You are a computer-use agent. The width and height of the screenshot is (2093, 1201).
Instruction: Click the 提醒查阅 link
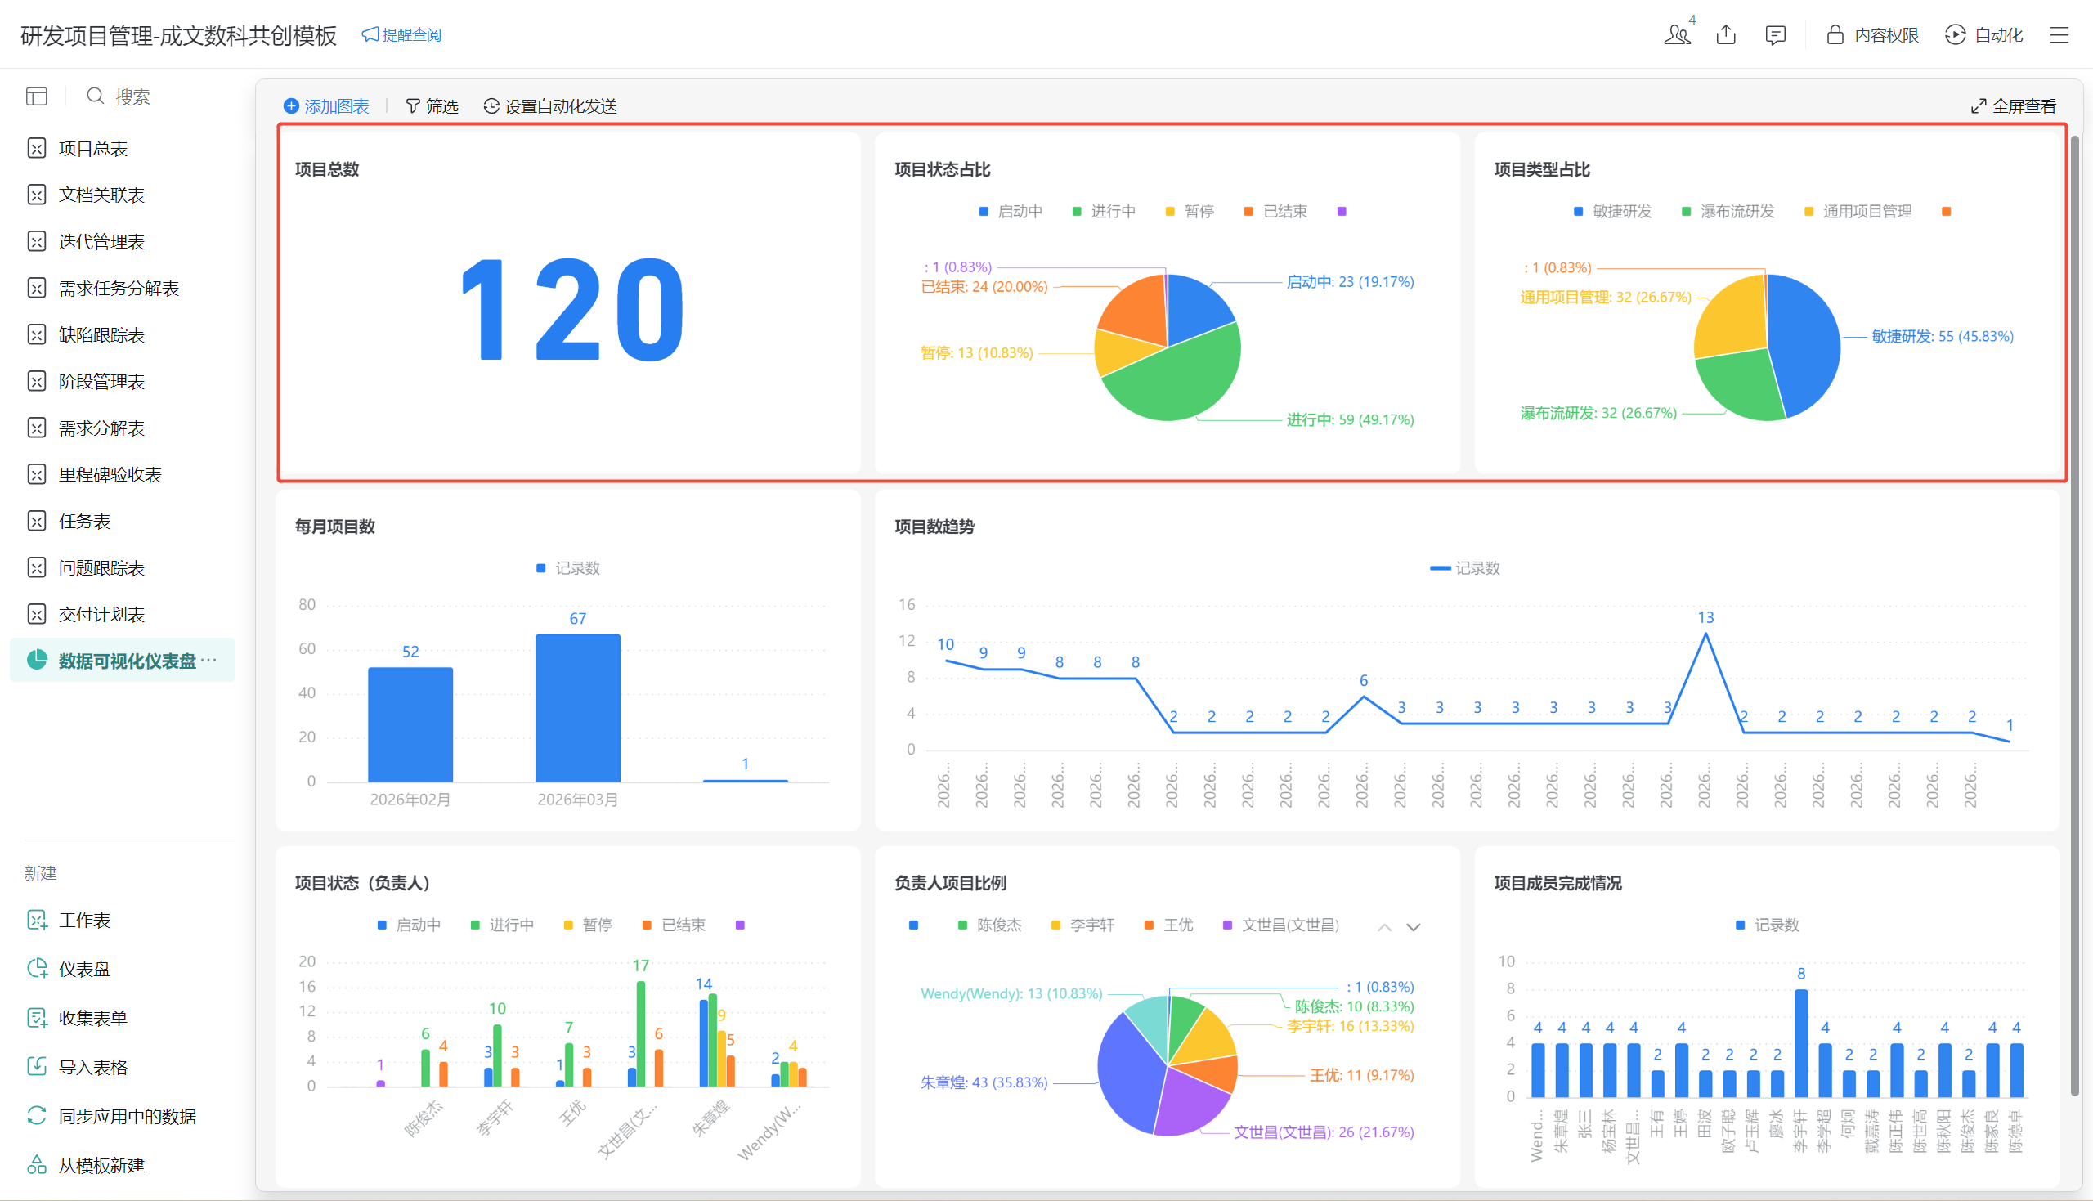[401, 34]
